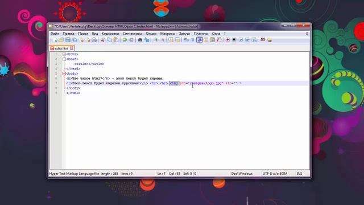364x205 pixels.
Task: Open the Синтаксисы menu
Action: click(x=133, y=34)
